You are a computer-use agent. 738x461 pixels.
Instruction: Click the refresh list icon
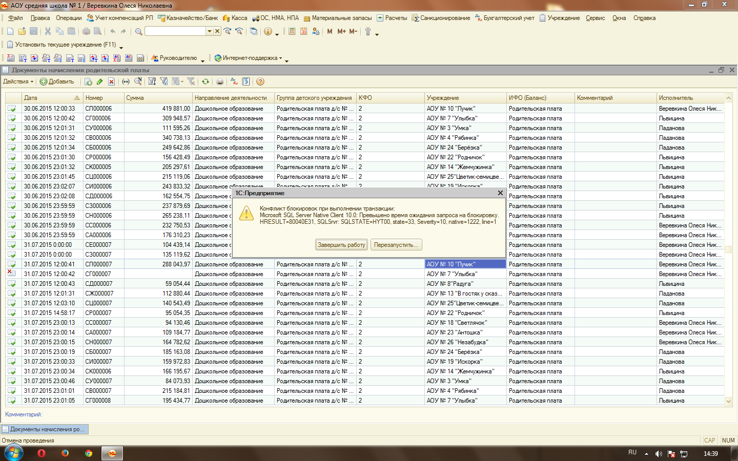(x=206, y=81)
